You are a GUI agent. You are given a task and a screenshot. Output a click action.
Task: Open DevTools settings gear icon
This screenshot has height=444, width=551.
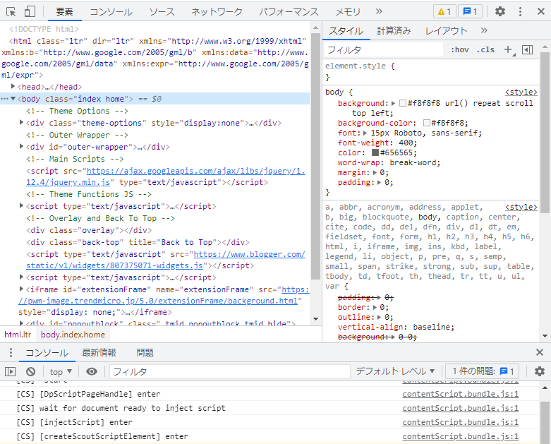[500, 11]
